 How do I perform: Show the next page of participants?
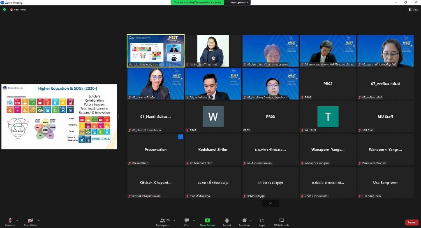pos(271,203)
